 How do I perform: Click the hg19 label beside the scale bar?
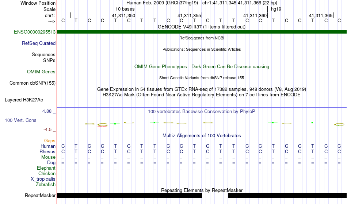[x=276, y=9]
